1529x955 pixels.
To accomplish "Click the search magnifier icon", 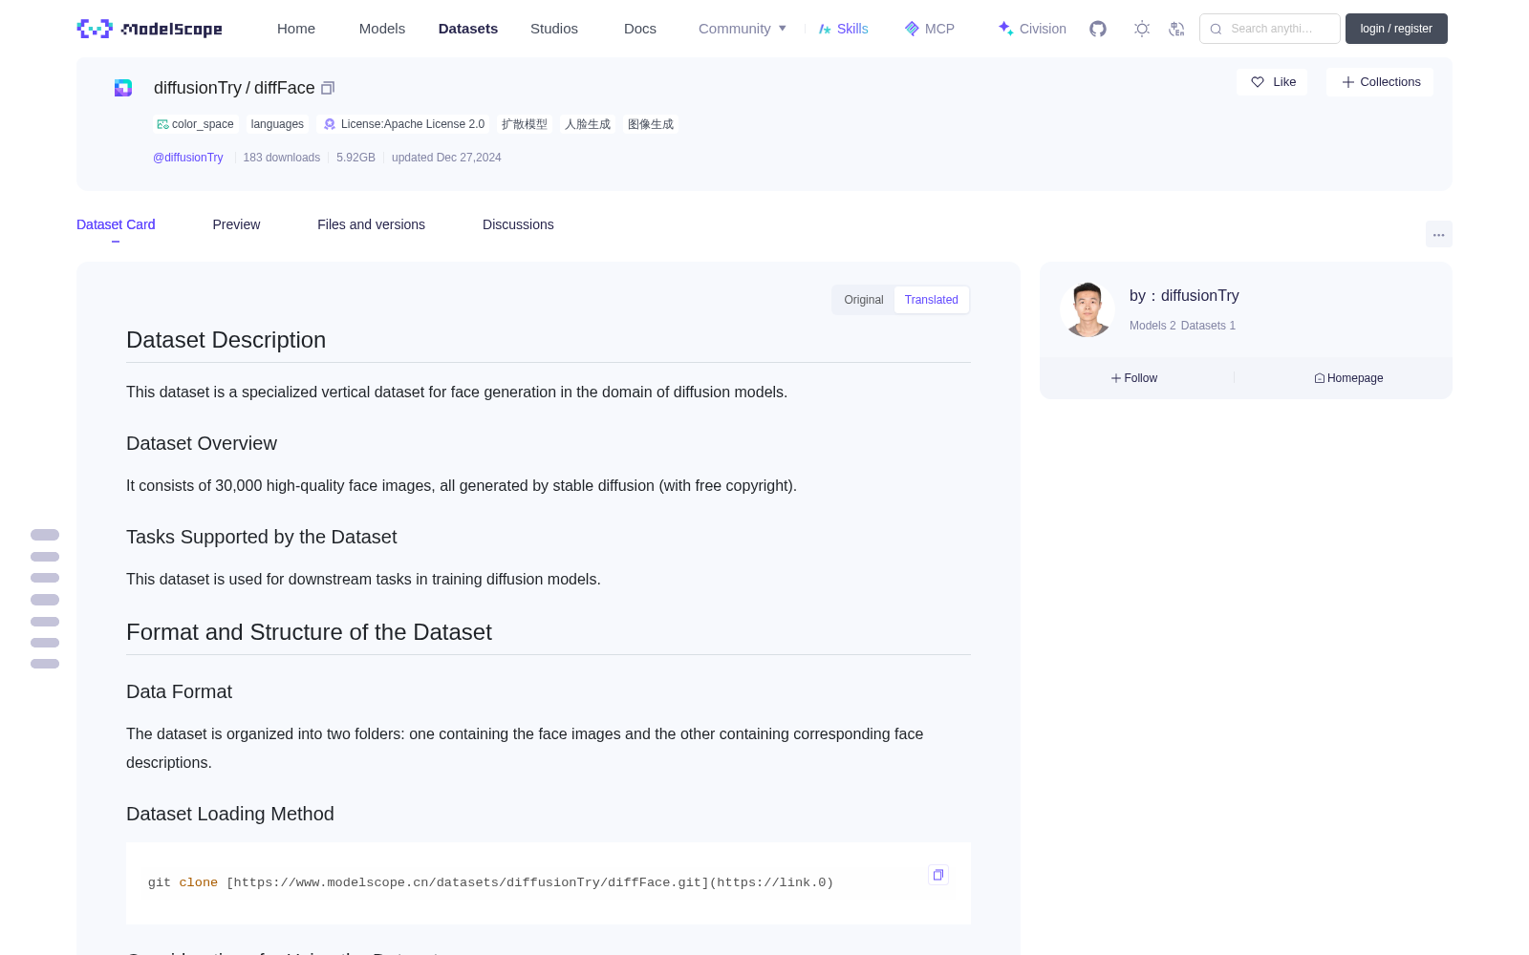I will [x=1216, y=29].
